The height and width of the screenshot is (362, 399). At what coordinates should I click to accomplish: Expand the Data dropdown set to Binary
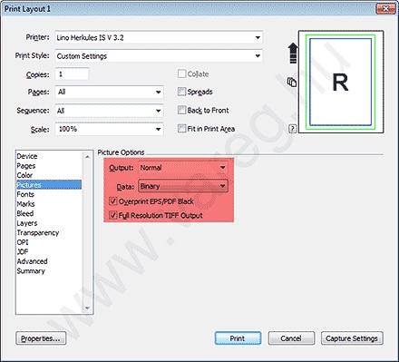click(183, 186)
